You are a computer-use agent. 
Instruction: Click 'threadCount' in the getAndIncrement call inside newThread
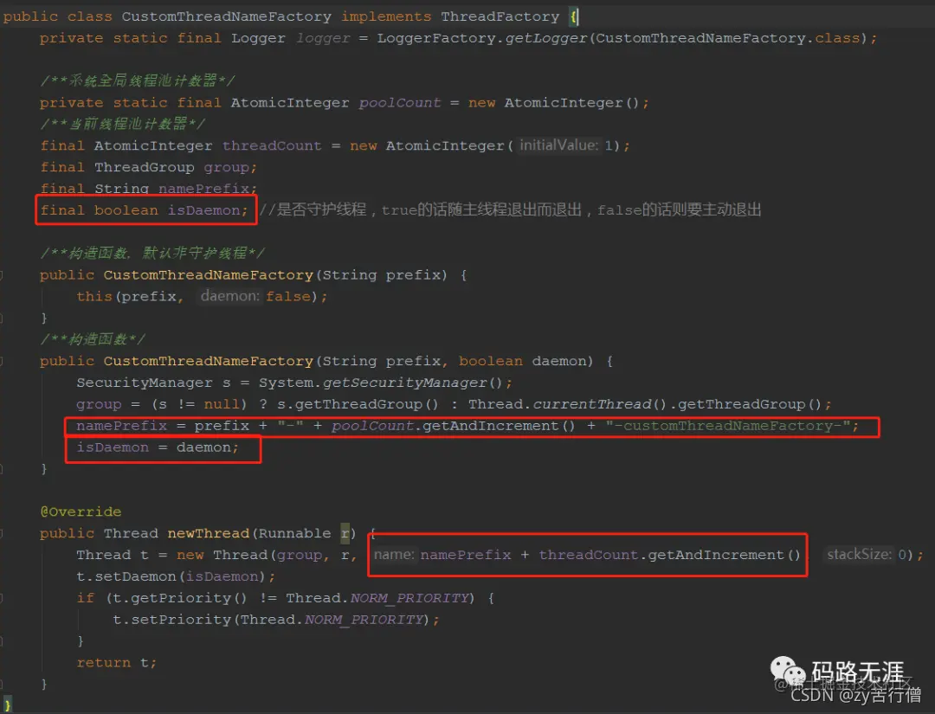tap(589, 555)
